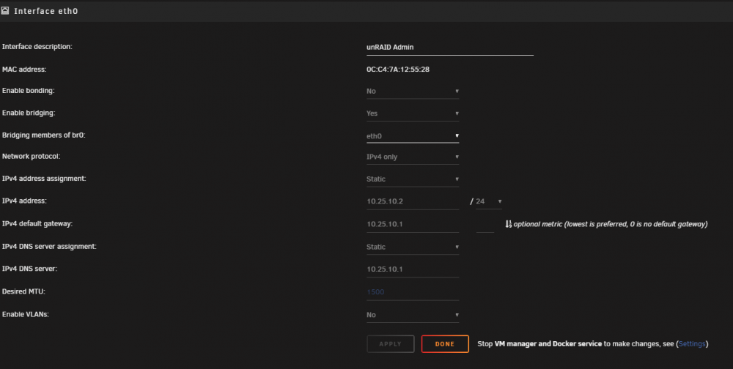
Task: Click the Bridging members of br0 label
Action: coord(43,135)
